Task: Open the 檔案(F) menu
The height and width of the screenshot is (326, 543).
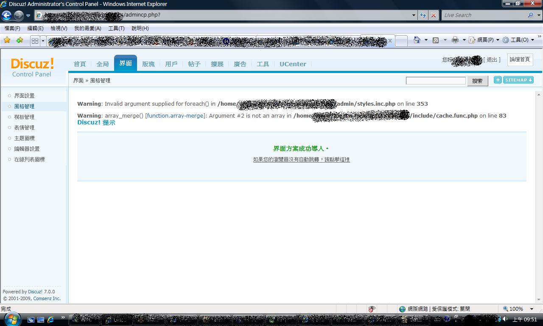Action: pyautogui.click(x=12, y=28)
